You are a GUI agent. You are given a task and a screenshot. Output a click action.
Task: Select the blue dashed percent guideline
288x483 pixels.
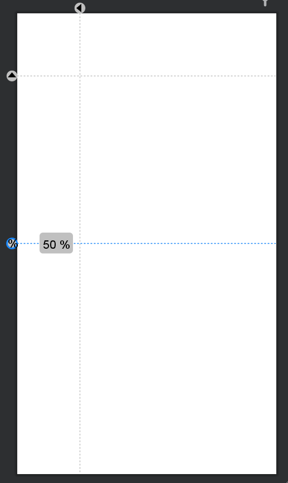coord(174,243)
